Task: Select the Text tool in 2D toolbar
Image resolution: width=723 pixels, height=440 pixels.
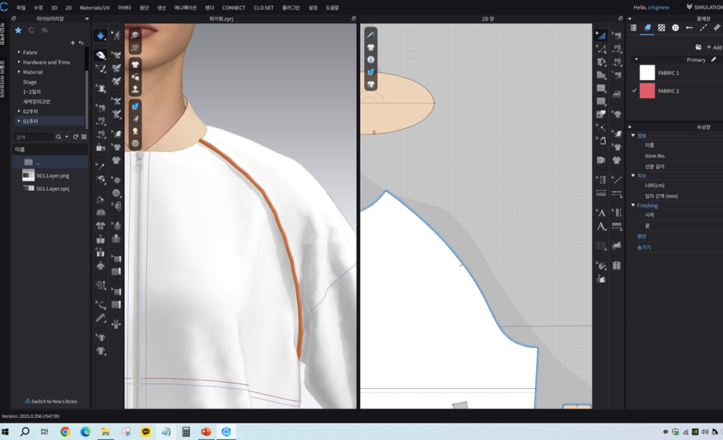Action: click(x=601, y=213)
